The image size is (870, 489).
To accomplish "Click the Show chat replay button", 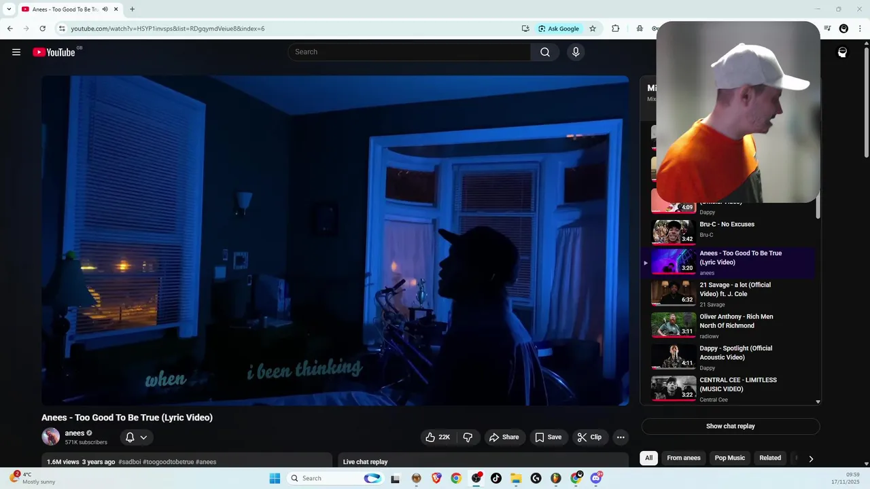I will (731, 427).
